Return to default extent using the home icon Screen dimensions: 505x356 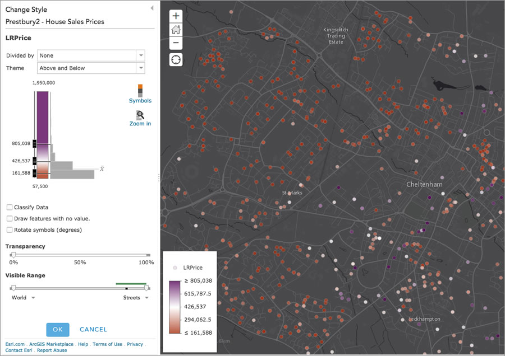(176, 29)
